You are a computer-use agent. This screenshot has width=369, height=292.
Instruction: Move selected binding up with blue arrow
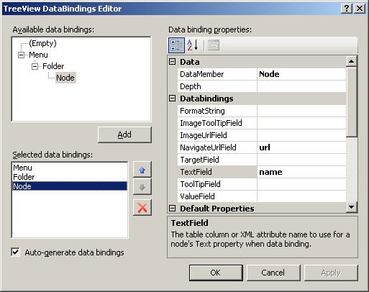pyautogui.click(x=142, y=170)
